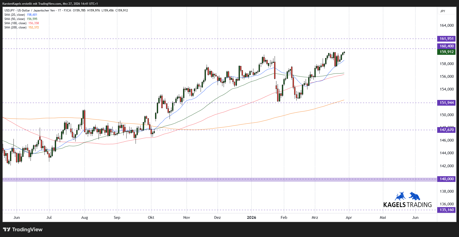Screen dimensions: 459x237
Task: Click the blue bull icon
Action: [400, 196]
